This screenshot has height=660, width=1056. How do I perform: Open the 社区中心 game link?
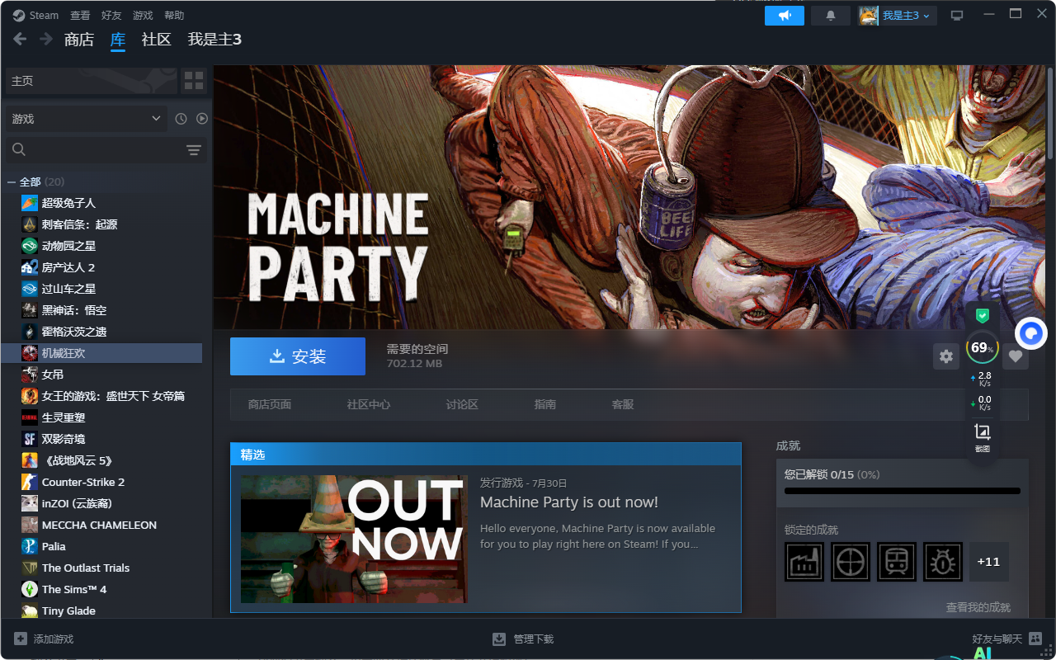click(x=369, y=404)
